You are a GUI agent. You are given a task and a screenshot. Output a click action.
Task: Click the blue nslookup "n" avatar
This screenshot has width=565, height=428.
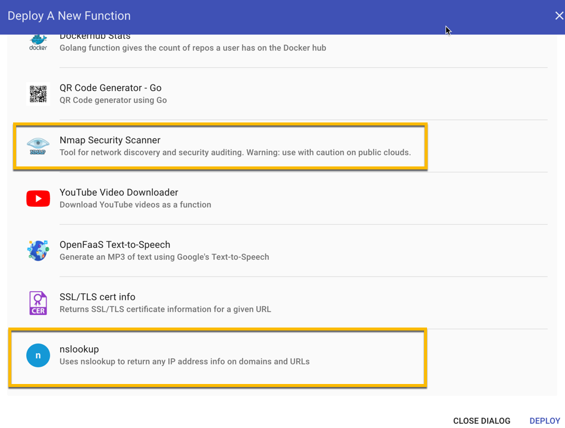pos(38,355)
